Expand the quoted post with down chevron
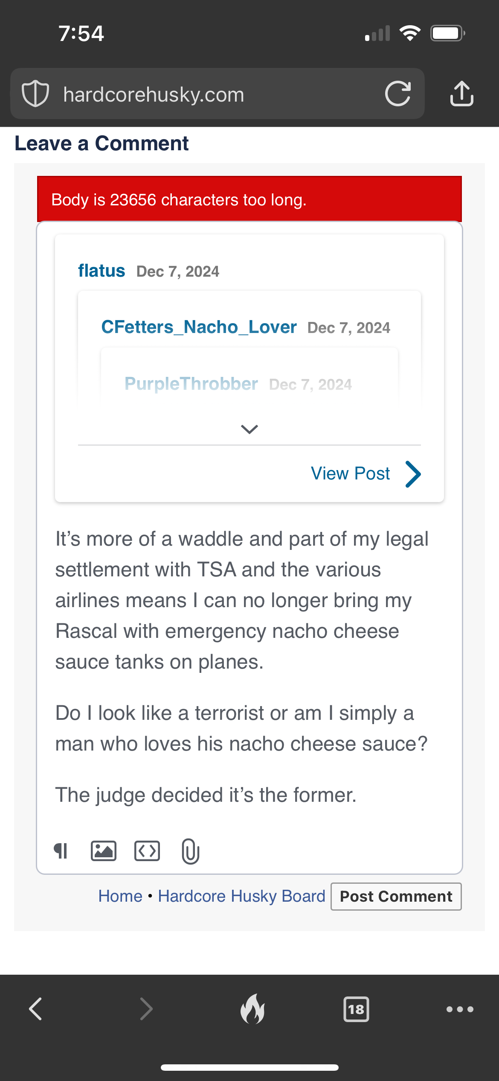 (249, 429)
